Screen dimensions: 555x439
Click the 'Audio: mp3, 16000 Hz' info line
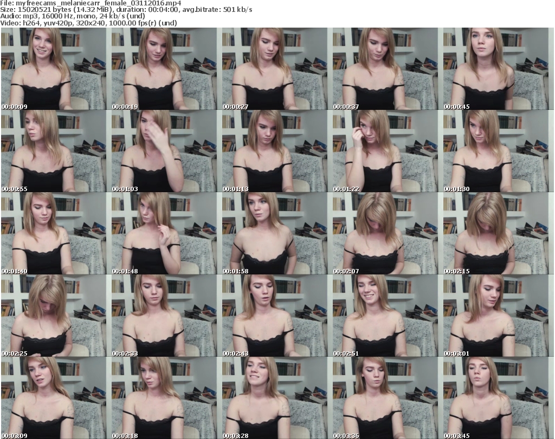(x=73, y=16)
